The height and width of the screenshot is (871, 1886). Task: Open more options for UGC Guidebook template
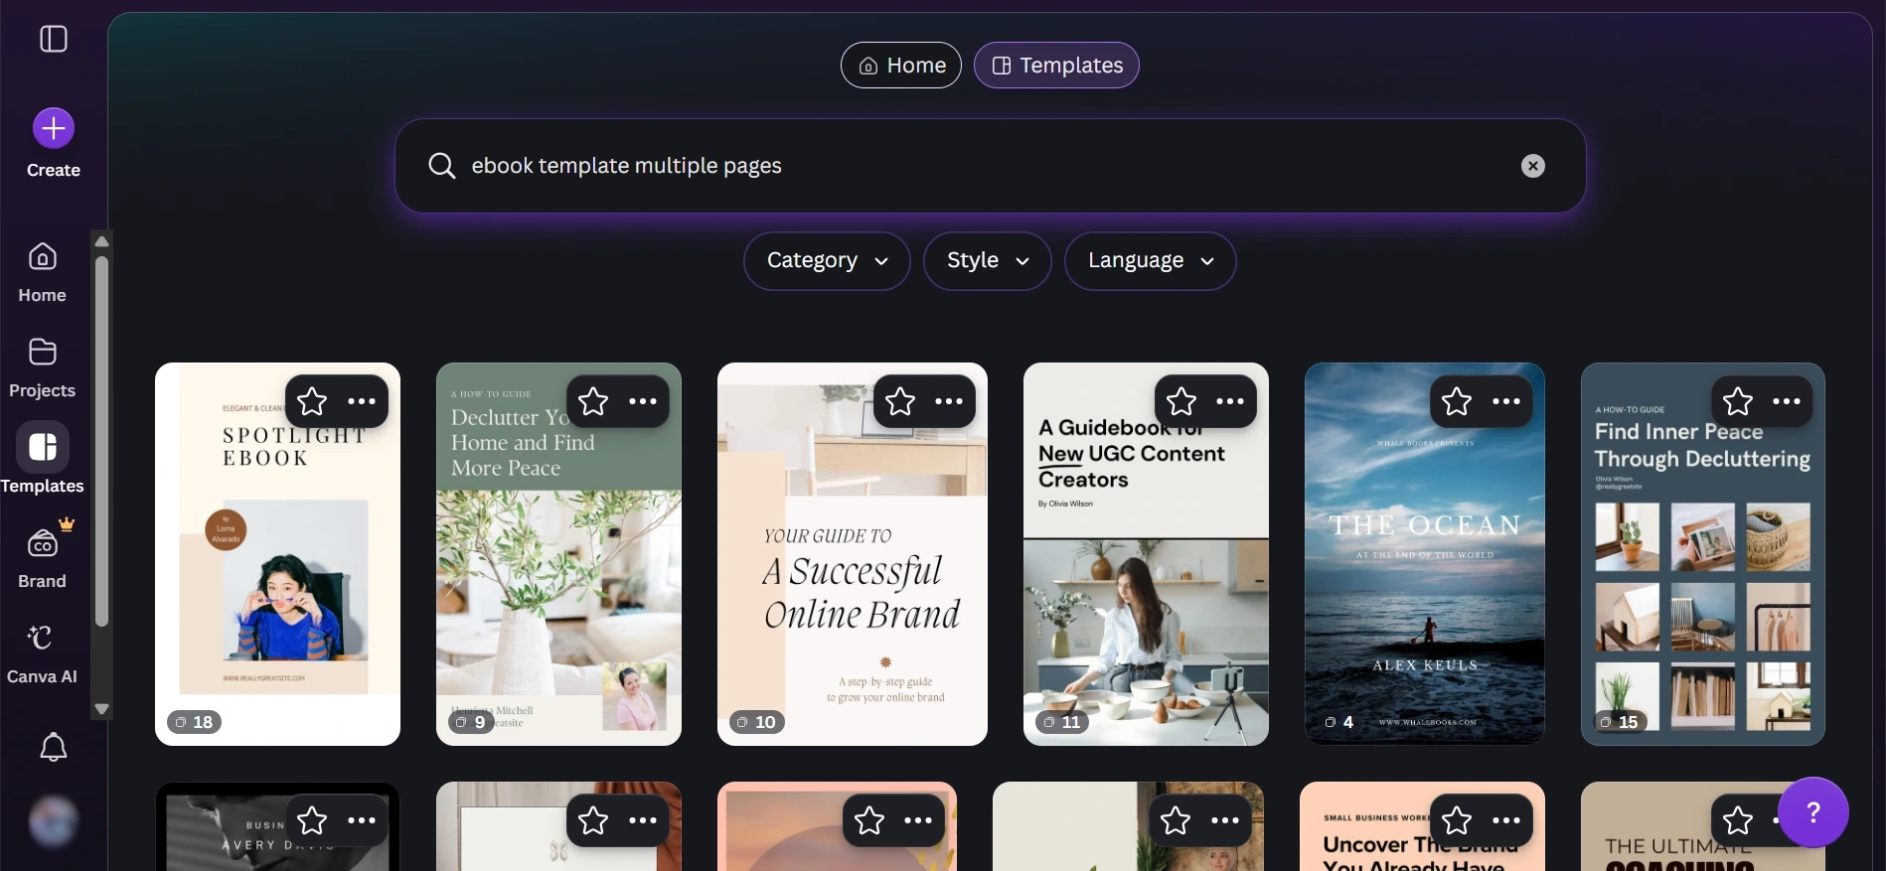click(x=1230, y=401)
